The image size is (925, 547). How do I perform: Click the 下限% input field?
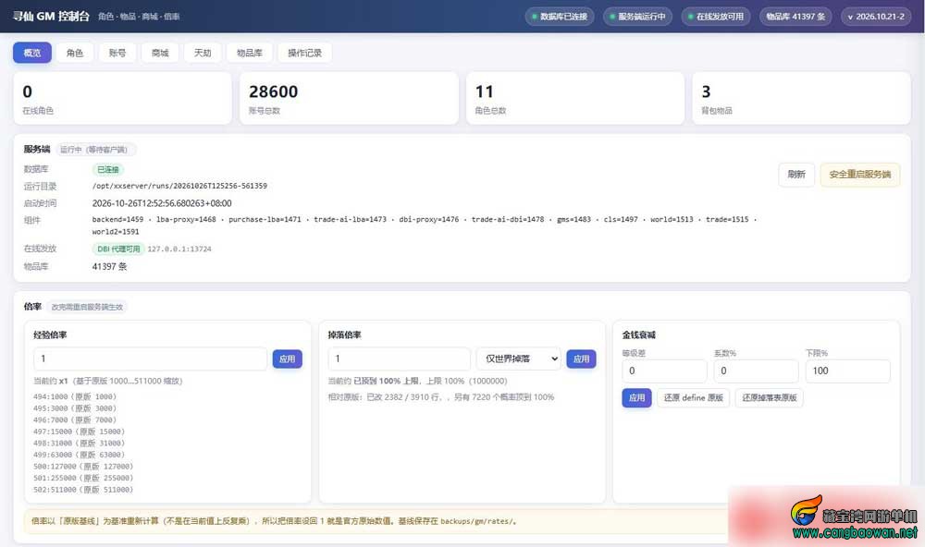pos(847,371)
